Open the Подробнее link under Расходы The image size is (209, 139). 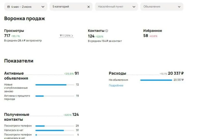click(116, 85)
